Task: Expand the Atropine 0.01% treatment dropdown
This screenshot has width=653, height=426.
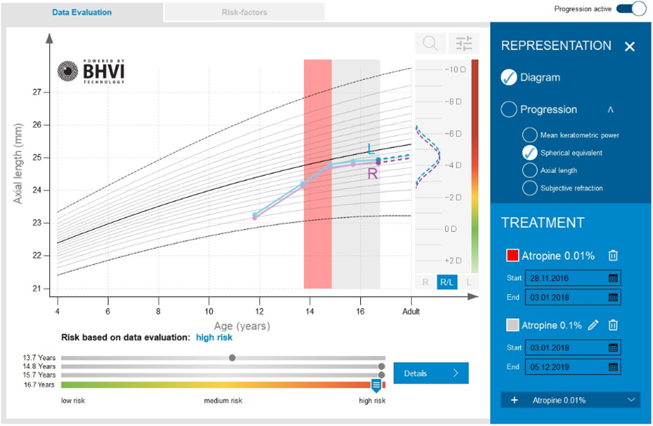Action: (631, 400)
